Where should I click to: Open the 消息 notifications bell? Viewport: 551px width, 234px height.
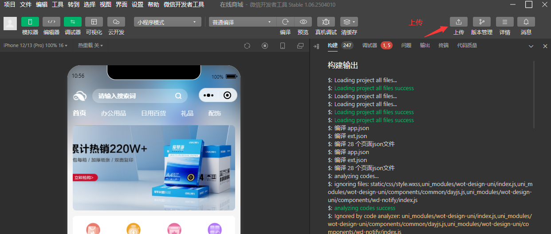[526, 22]
